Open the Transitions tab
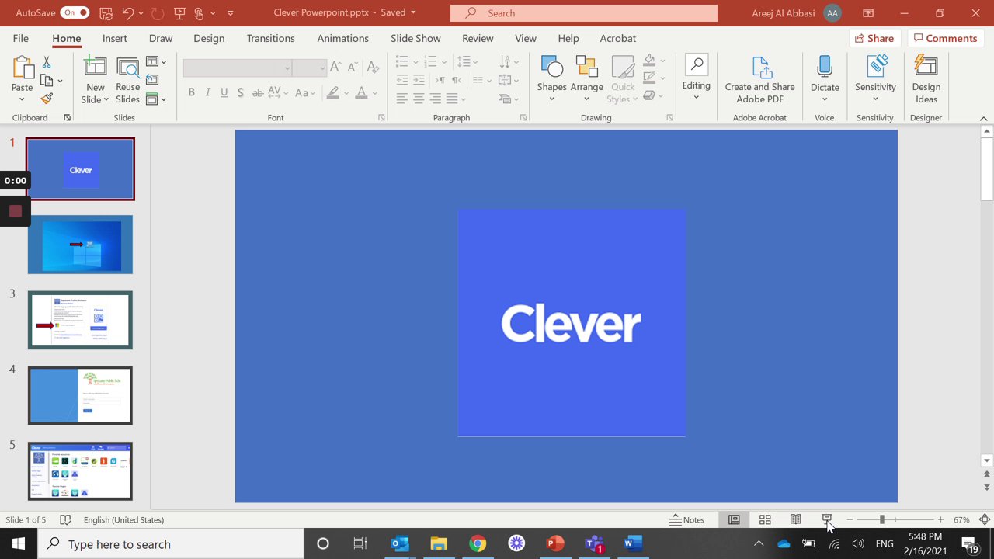 (x=271, y=38)
